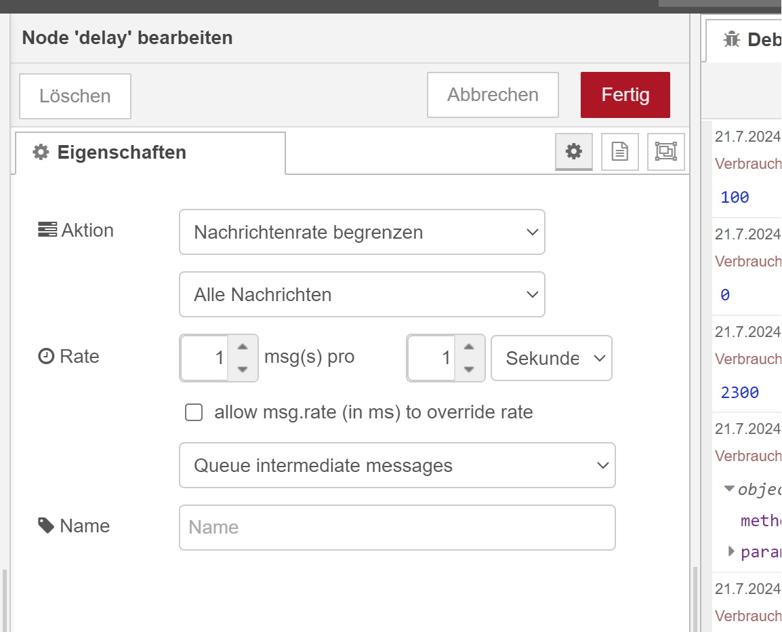Open node properties gear icon
Screen dimensions: 782x632
[574, 151]
